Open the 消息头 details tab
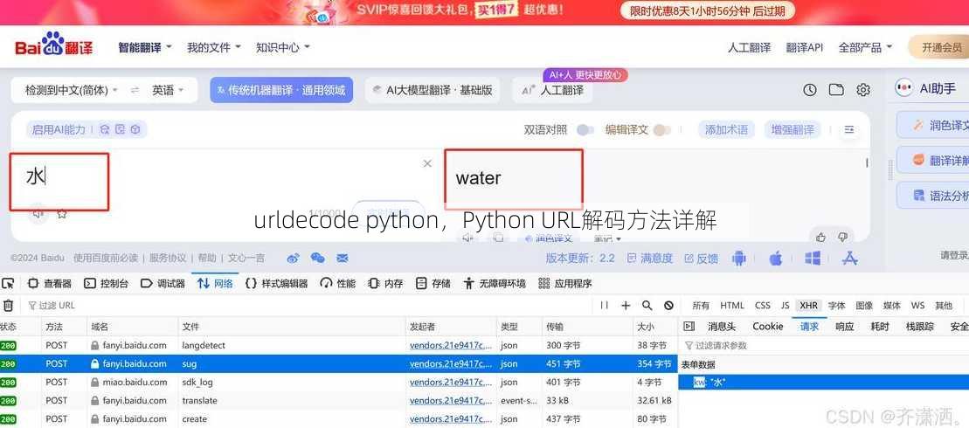The width and height of the screenshot is (969, 428). [722, 326]
